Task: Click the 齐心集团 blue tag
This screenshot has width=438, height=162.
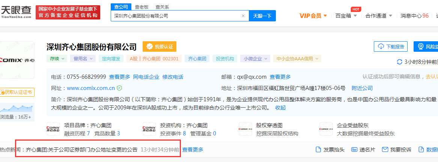Action: coord(197,58)
